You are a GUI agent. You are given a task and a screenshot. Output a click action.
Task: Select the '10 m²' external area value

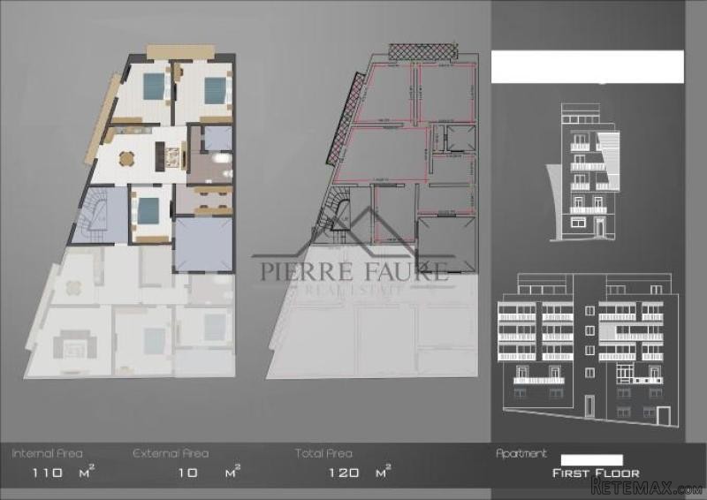(x=209, y=472)
